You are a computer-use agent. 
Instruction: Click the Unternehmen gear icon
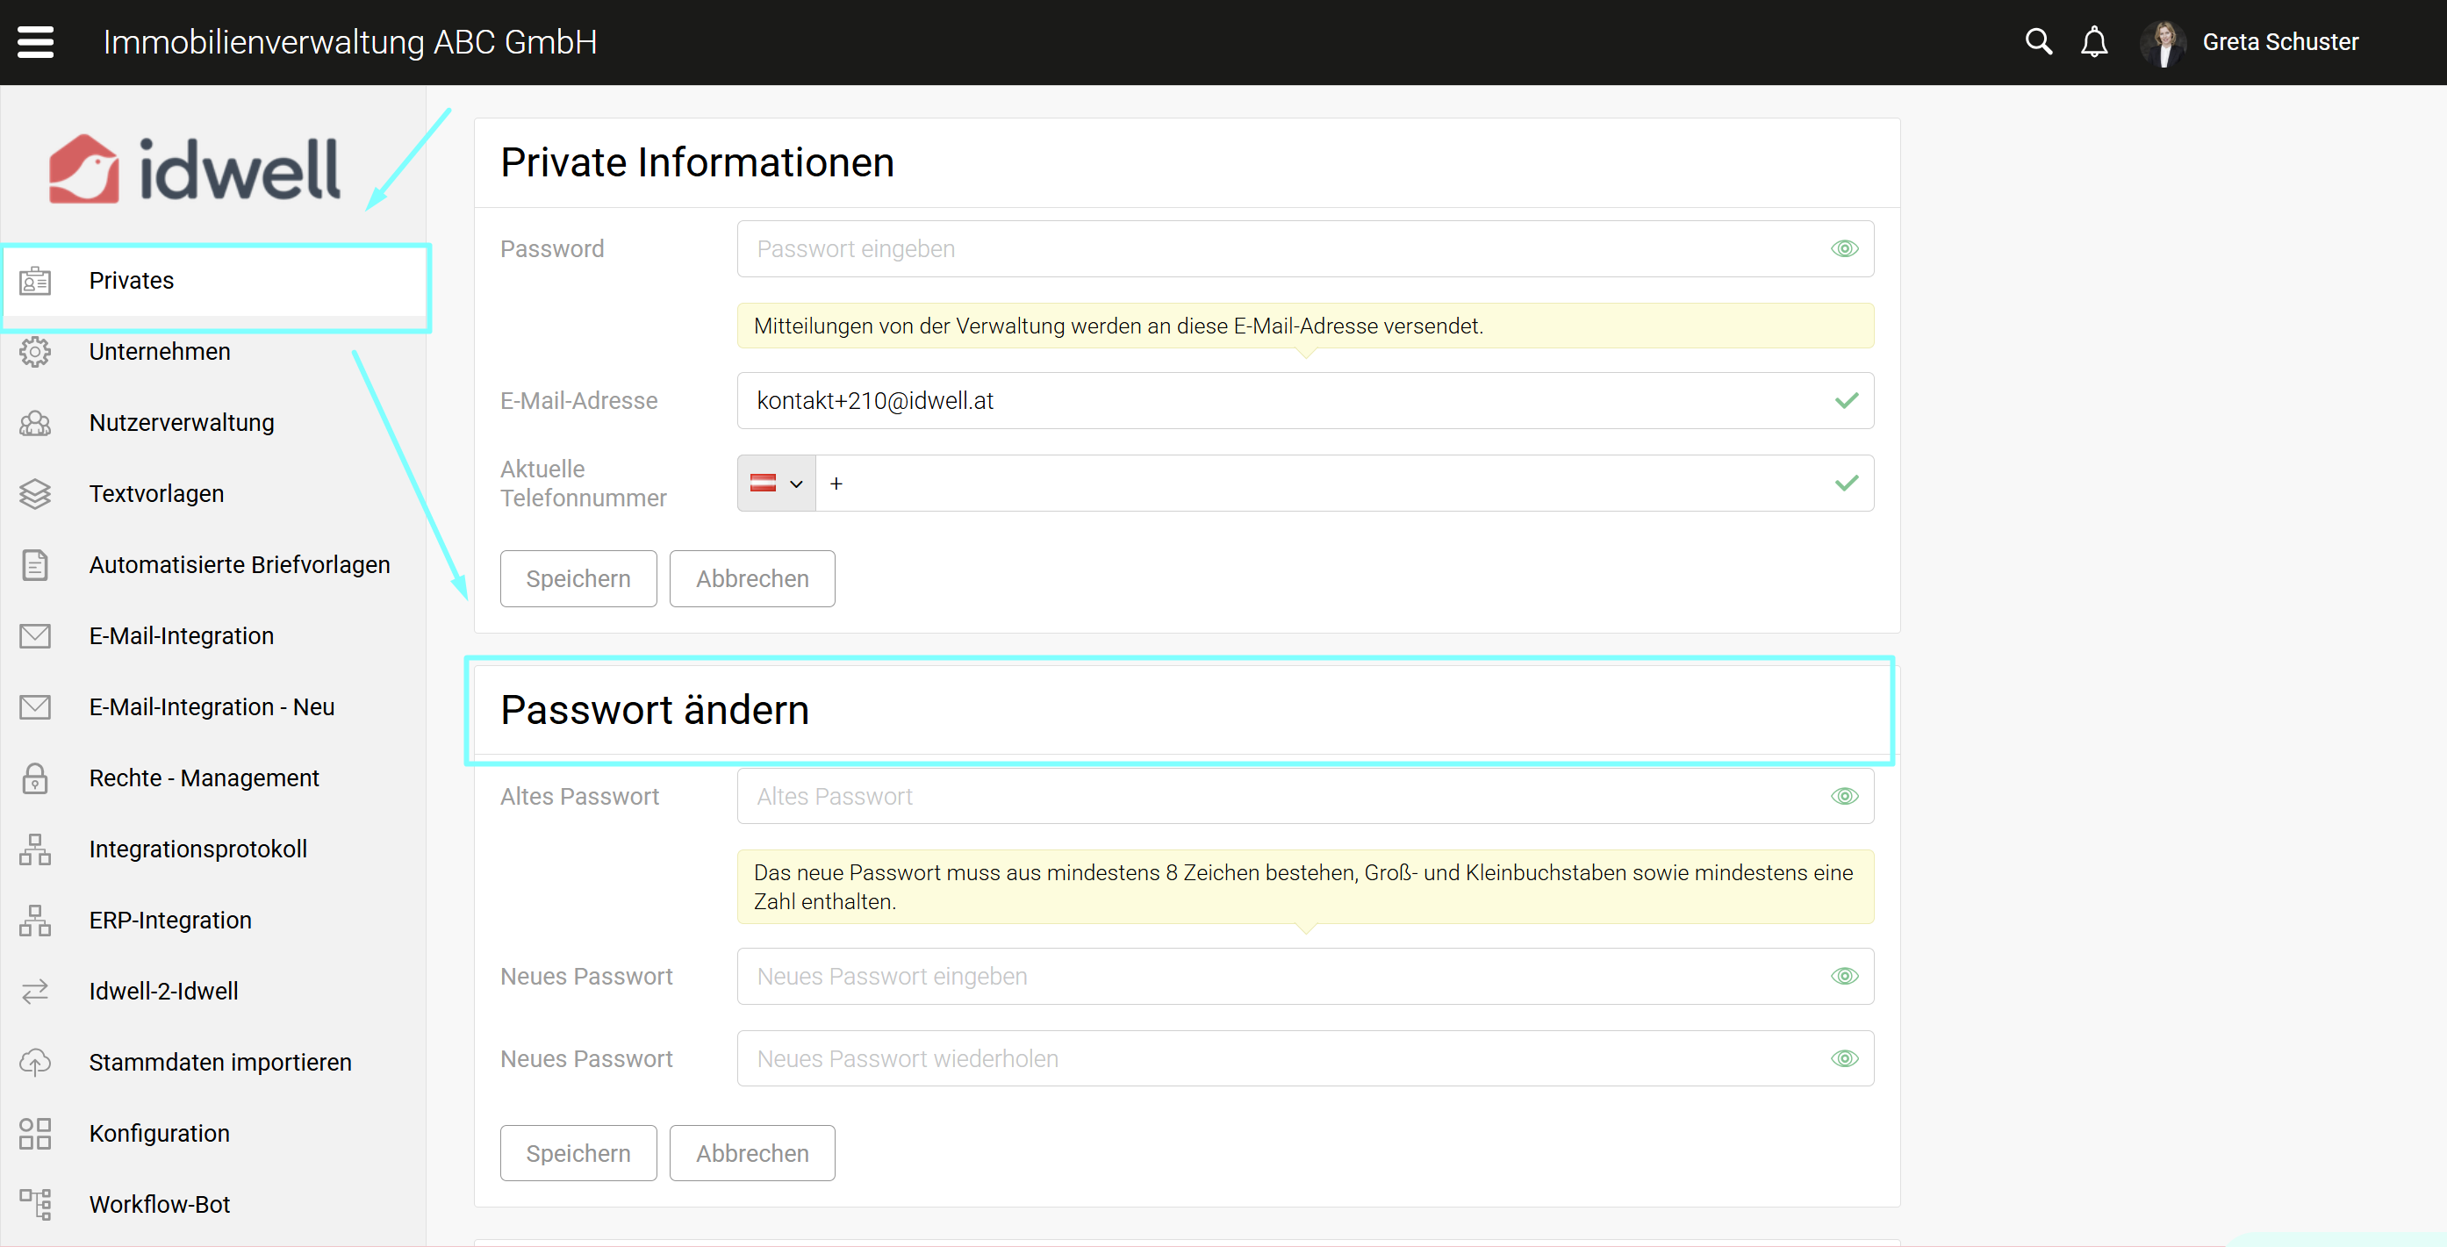pos(35,351)
